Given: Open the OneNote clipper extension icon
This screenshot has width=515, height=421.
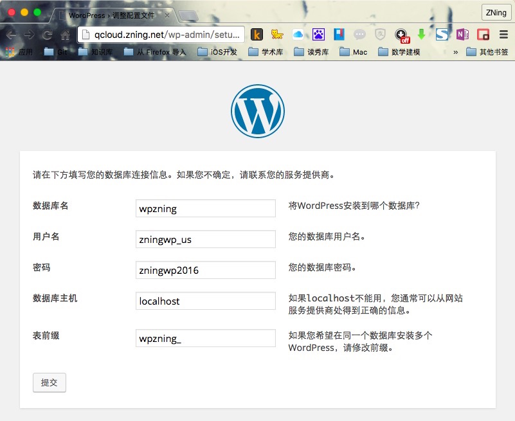Looking at the screenshot, I should coord(462,35).
